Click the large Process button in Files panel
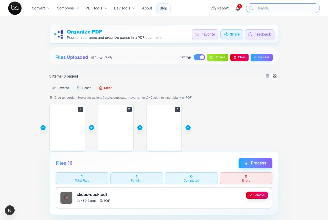The height and width of the screenshot is (220, 328). click(255, 163)
